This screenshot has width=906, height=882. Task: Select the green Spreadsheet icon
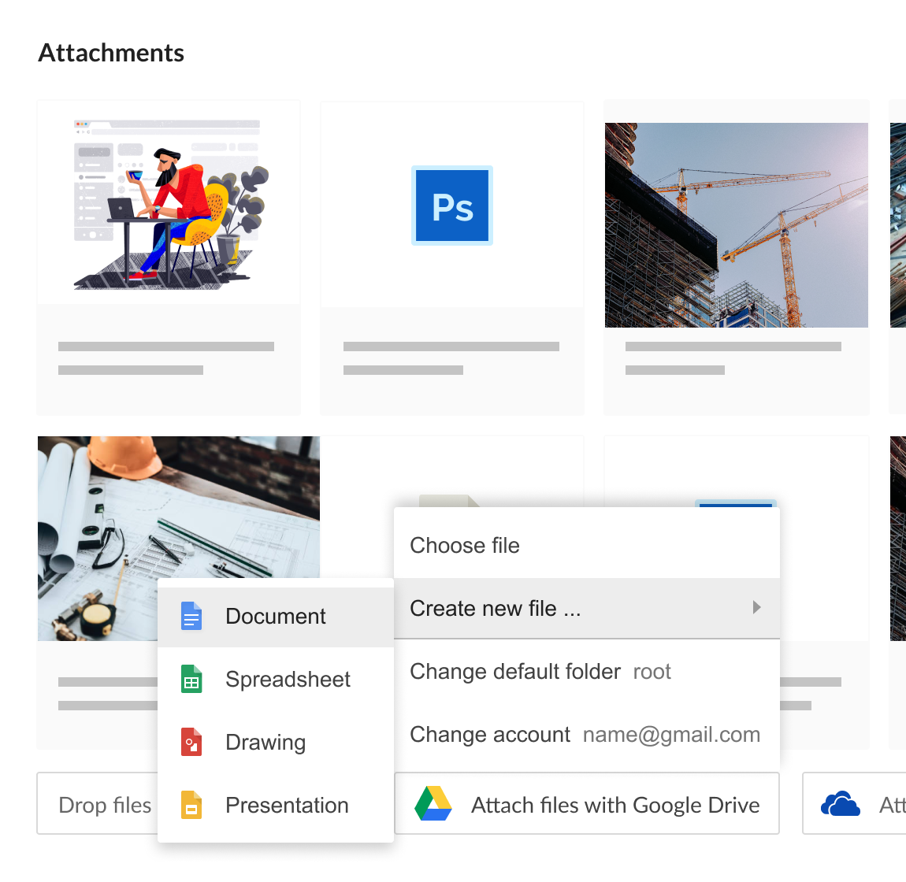coord(191,679)
